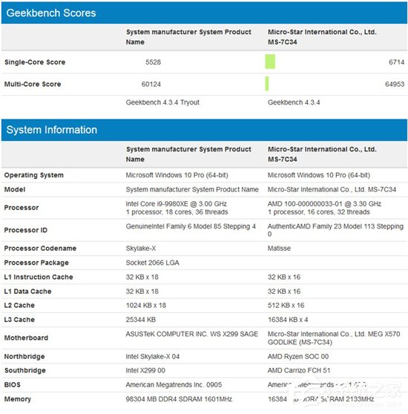Select the Motherboard row label
Viewport: 408px width, 414px height.
(x=26, y=338)
